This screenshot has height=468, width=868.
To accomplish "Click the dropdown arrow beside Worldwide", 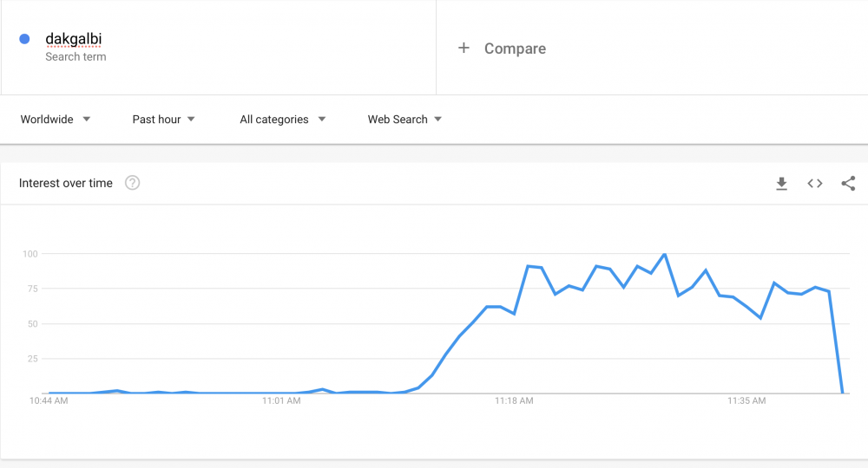I will 86,120.
